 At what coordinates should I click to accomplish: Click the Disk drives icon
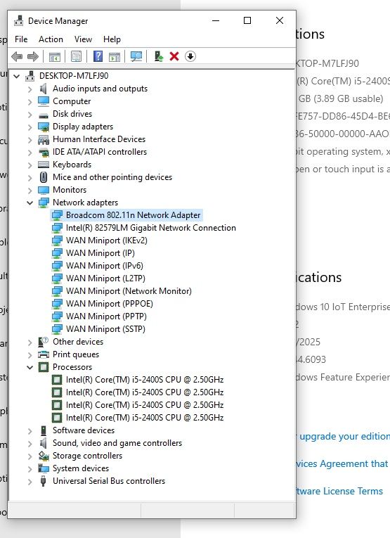coord(44,115)
